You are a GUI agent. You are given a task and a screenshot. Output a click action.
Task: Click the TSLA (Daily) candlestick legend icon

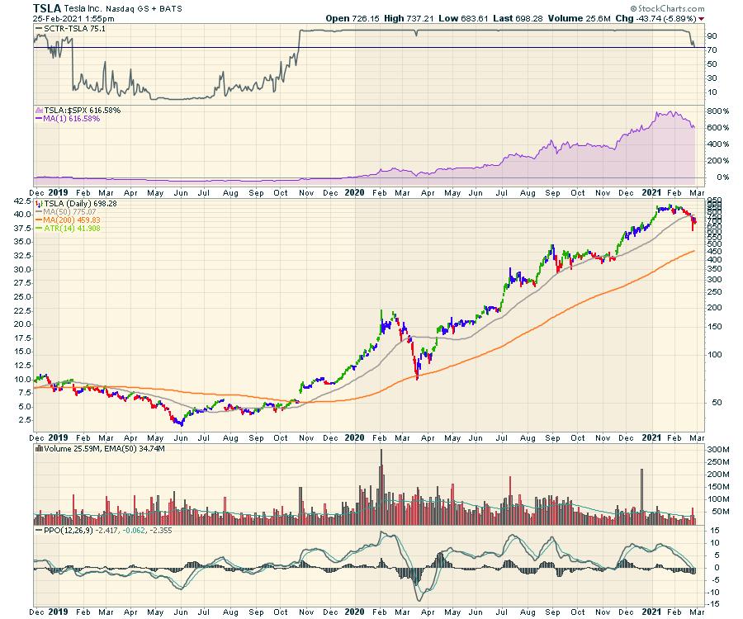[x=38, y=202]
